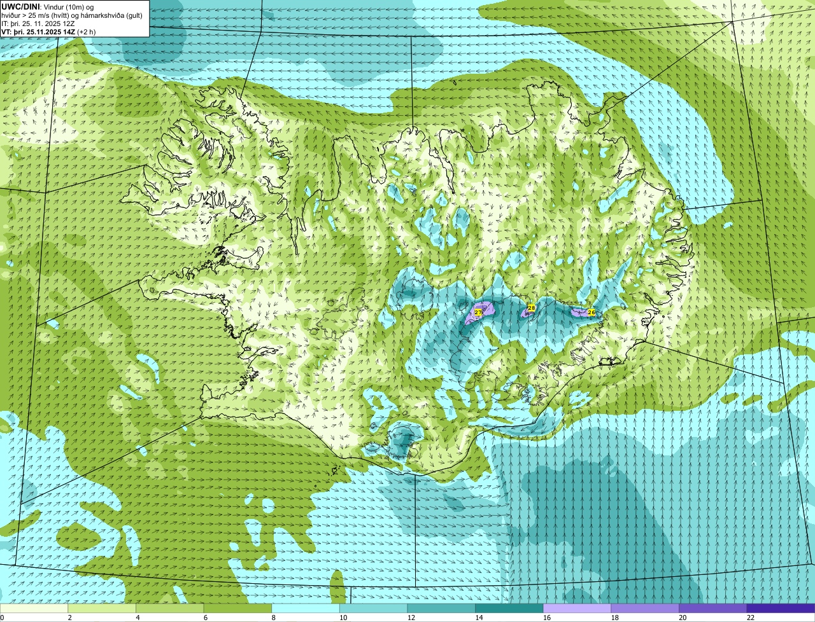Image resolution: width=815 pixels, height=622 pixels.
Task: Click the legend scale number 16
Action: click(547, 618)
